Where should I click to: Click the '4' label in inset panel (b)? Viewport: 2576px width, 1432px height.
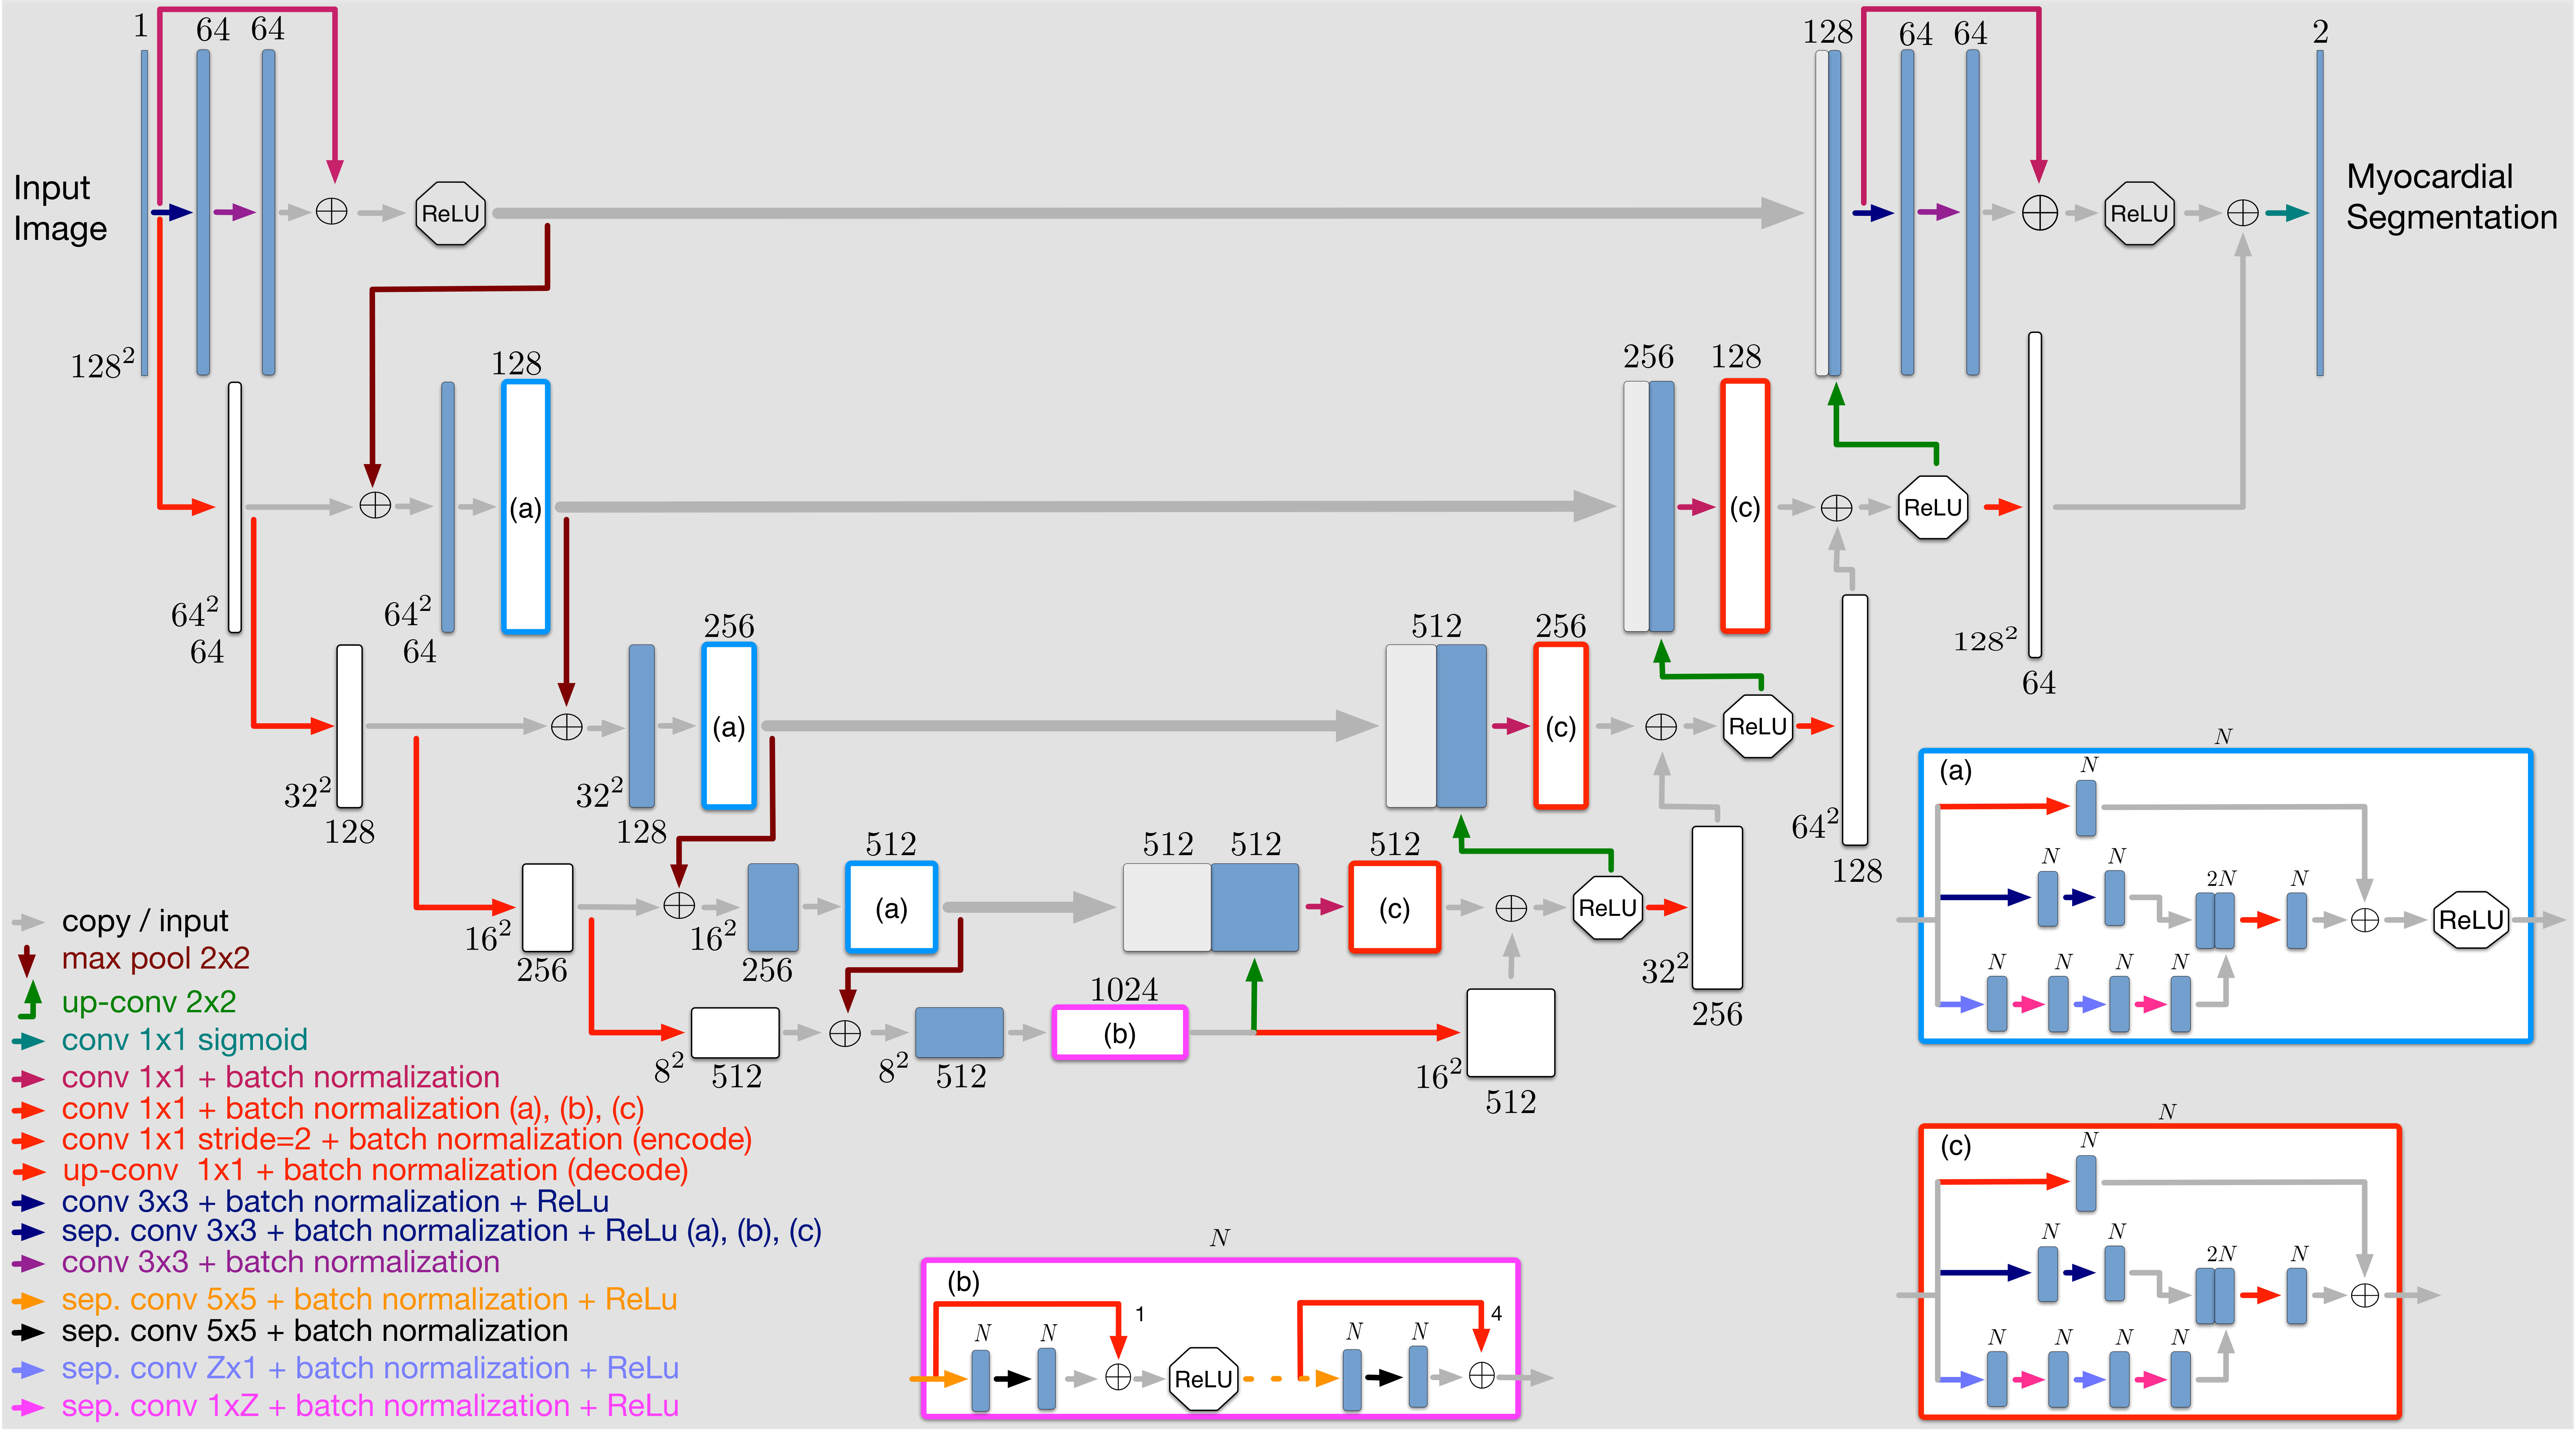click(x=1496, y=1314)
